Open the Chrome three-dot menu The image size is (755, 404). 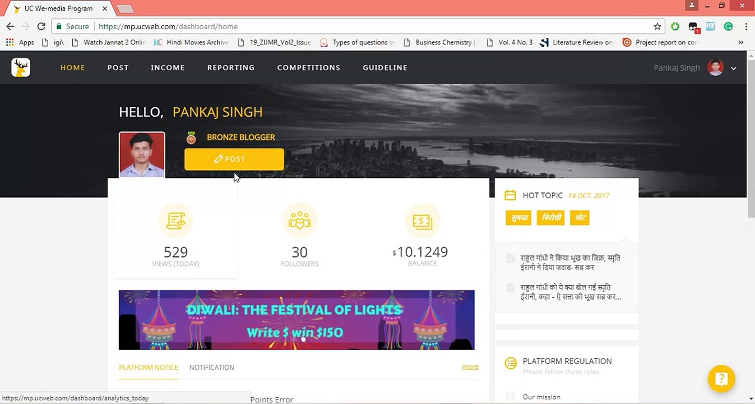coord(746,26)
